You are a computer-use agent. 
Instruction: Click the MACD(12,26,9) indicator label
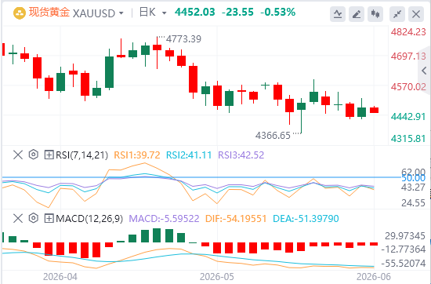(89, 219)
